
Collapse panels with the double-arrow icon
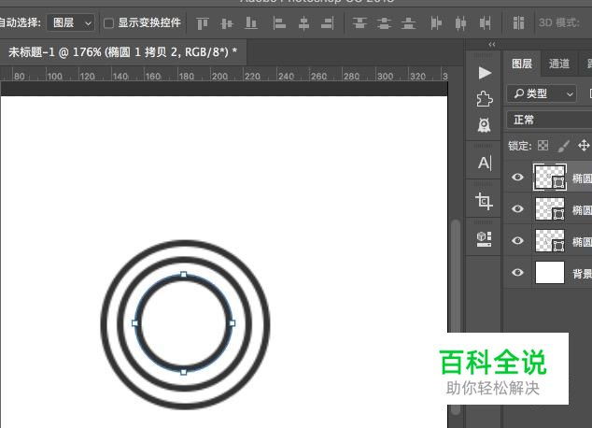coord(491,45)
